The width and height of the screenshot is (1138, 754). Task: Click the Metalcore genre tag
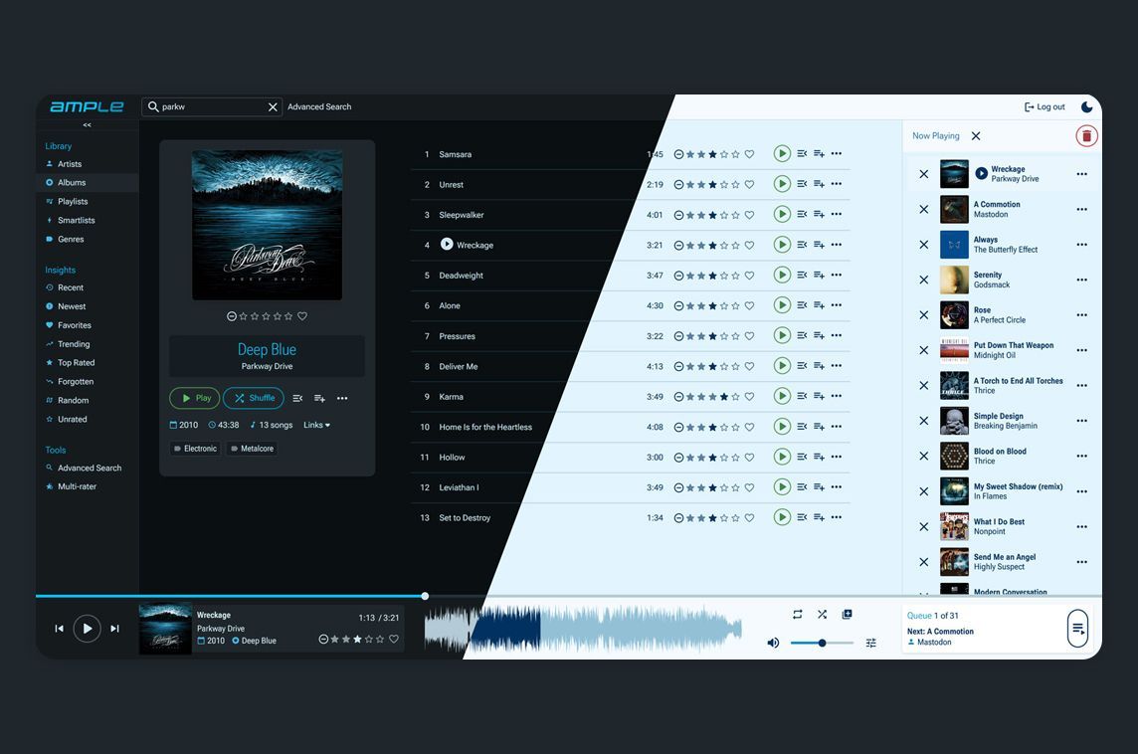tap(252, 449)
